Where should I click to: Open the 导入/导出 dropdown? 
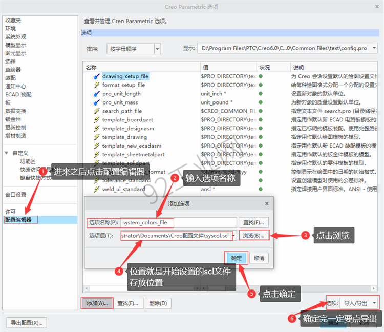tap(374, 303)
